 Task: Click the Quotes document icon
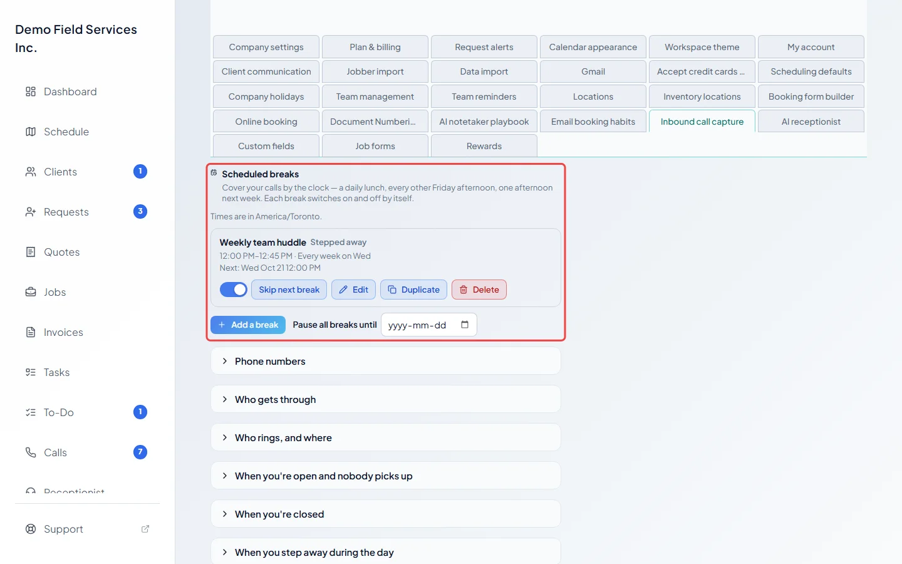click(x=31, y=252)
